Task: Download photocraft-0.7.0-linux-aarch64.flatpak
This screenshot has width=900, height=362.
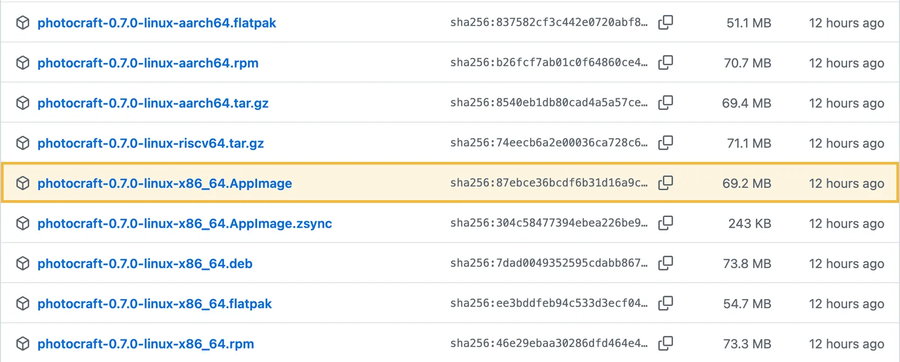Action: (157, 23)
